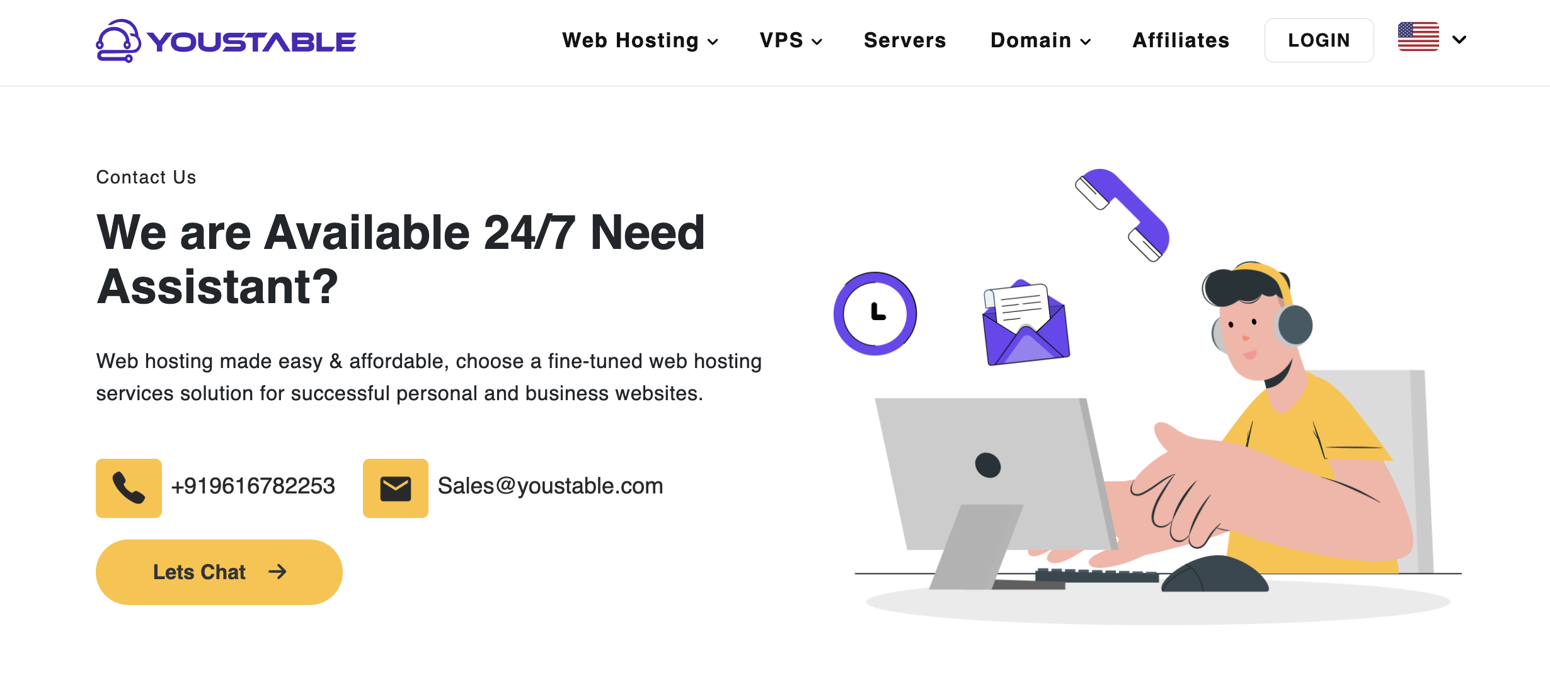This screenshot has width=1550, height=697.
Task: Click the yellow email envelope icon
Action: [x=396, y=488]
